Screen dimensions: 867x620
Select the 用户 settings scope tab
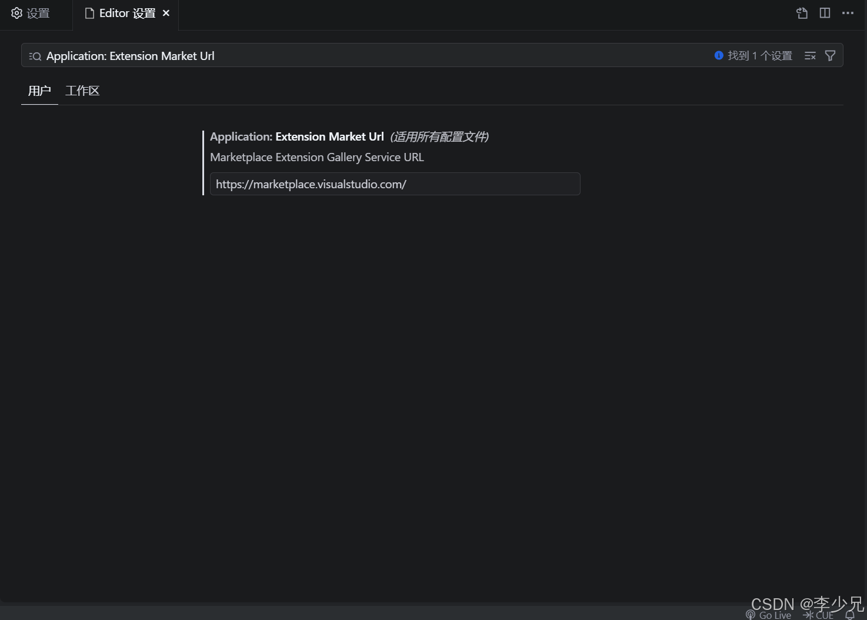pyautogui.click(x=39, y=91)
